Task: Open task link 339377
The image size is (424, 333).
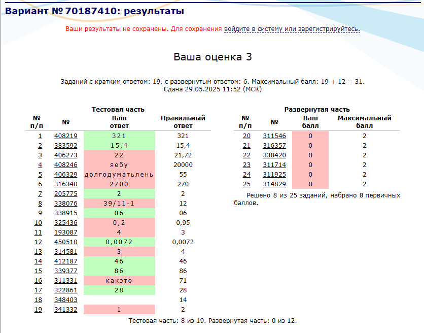Action: [x=66, y=271]
